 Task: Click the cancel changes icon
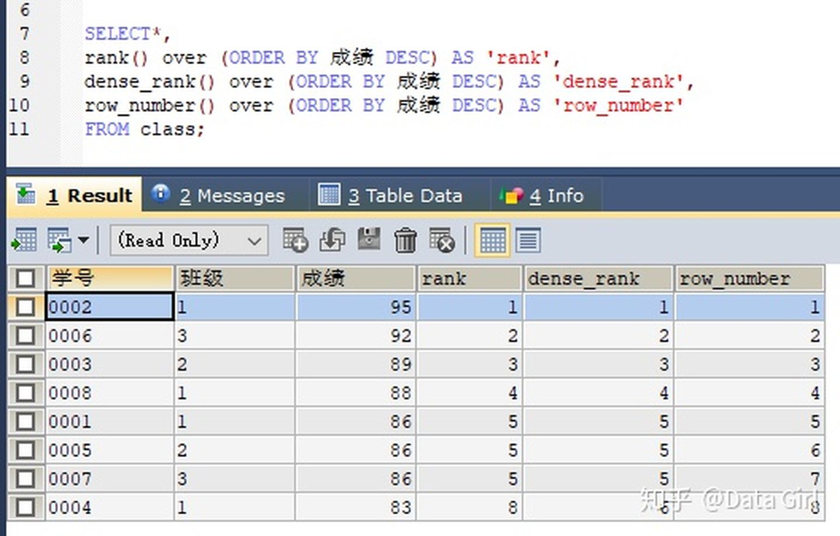pyautogui.click(x=442, y=240)
